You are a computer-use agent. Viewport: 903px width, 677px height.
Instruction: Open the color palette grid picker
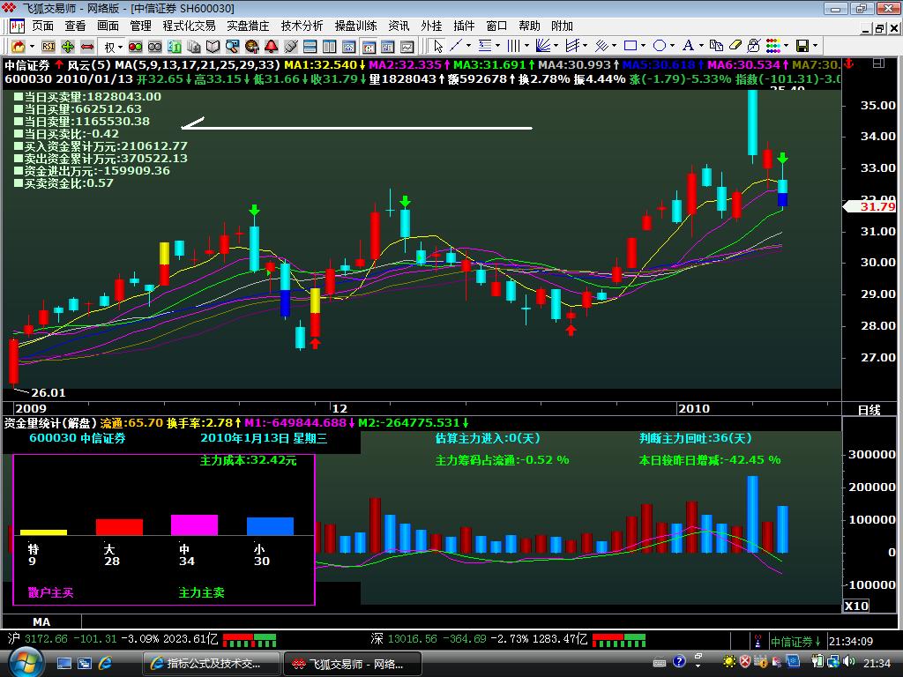click(x=772, y=46)
